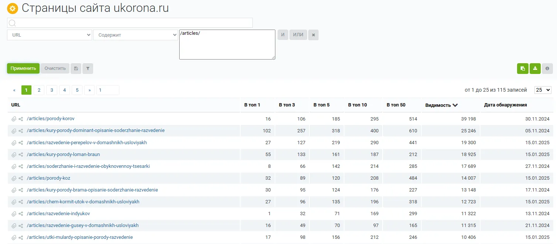
Task: Click the share icon for kury-porody-loman-braun row
Action: pos(21,155)
